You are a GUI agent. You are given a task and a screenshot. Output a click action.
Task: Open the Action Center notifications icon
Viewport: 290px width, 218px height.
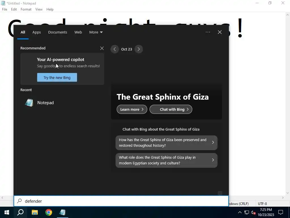click(281, 212)
